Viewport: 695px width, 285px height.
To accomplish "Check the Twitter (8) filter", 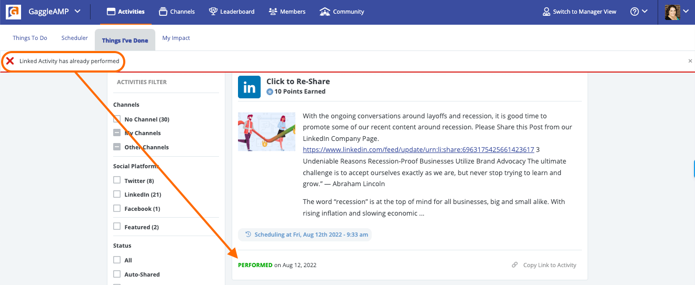I will click(117, 180).
